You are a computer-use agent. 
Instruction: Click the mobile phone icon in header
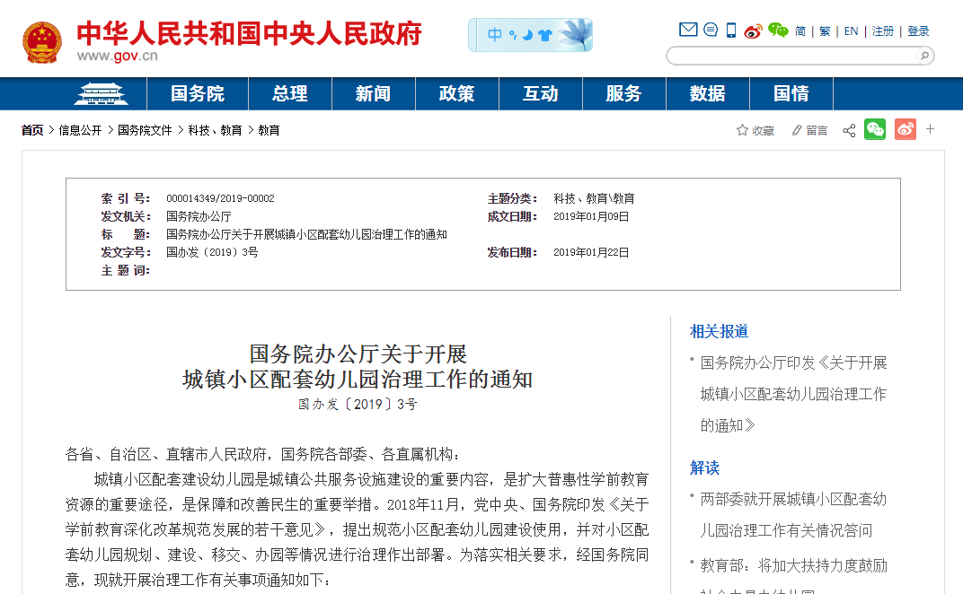pos(731,31)
